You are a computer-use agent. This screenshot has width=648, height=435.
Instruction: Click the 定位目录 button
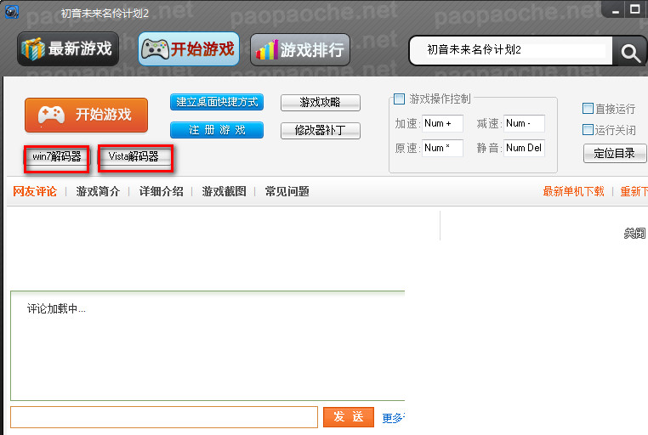pyautogui.click(x=615, y=154)
